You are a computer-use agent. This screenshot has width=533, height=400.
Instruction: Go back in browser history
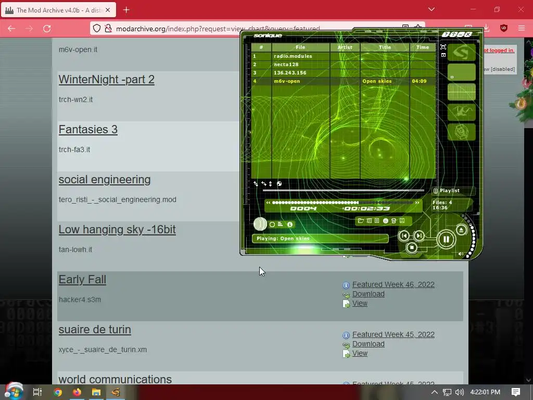tap(11, 29)
